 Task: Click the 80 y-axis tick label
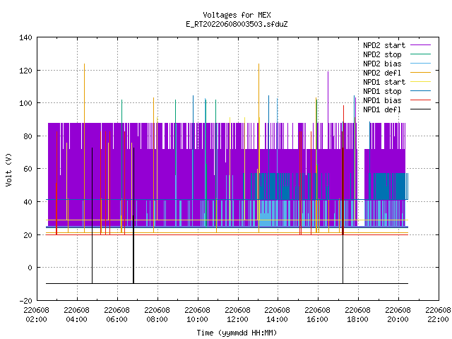(x=28, y=136)
